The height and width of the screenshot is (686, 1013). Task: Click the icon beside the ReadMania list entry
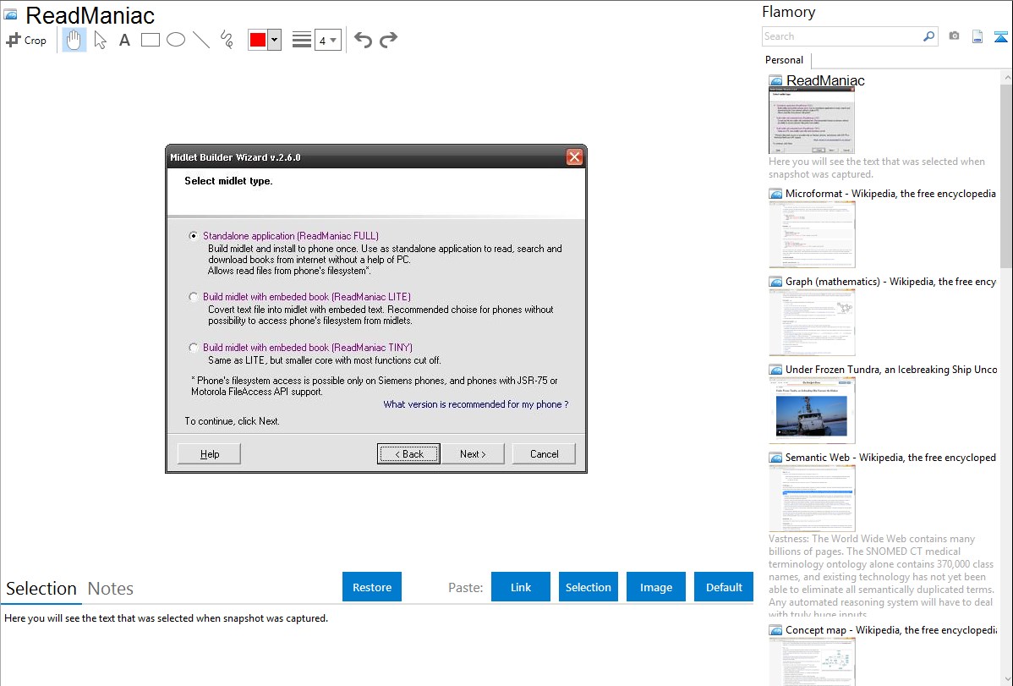coord(775,81)
